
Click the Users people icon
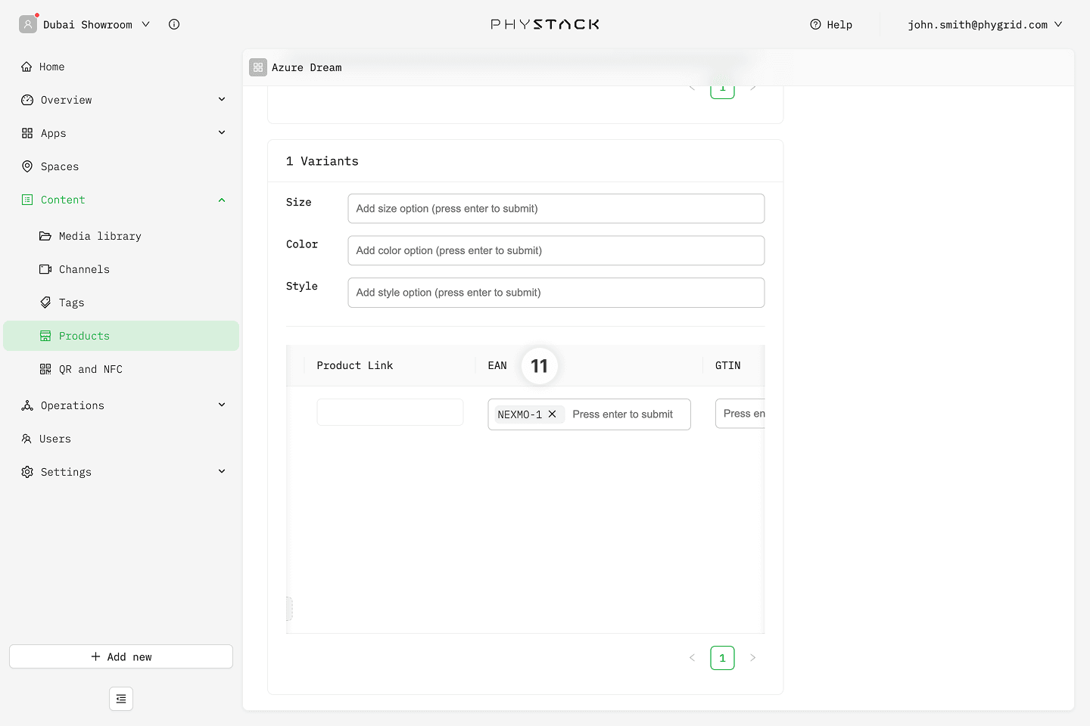(26, 439)
